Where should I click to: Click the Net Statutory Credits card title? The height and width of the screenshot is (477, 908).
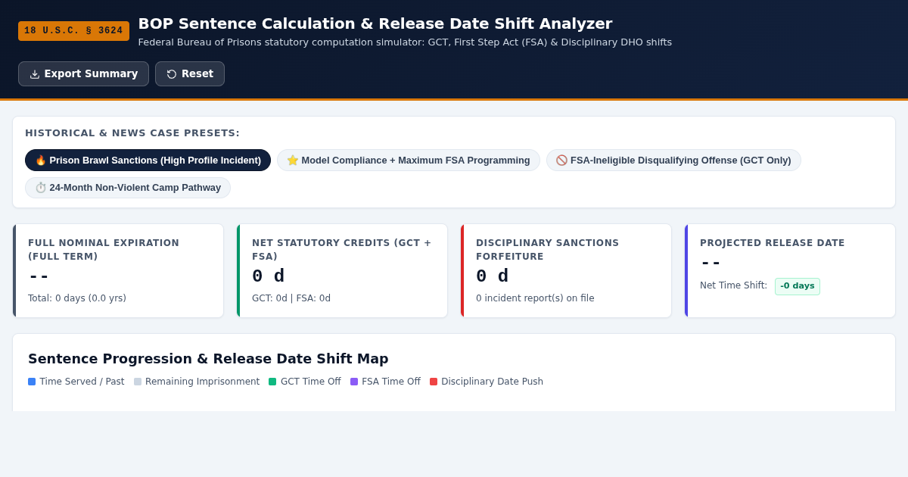(342, 250)
